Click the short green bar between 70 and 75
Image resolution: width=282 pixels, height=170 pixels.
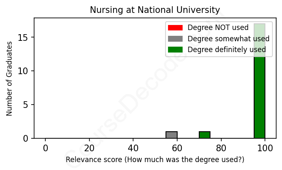point(204,135)
